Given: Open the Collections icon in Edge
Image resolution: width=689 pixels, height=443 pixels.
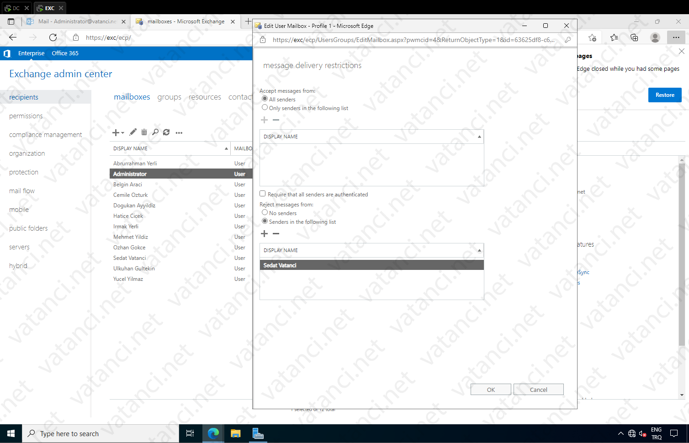Looking at the screenshot, I should pyautogui.click(x=634, y=37).
